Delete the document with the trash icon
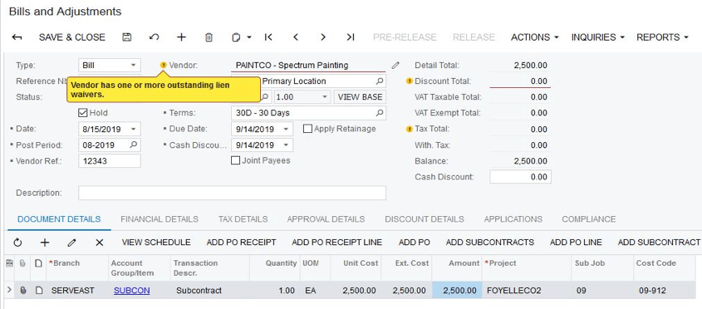Screen dimensions: 702x309 point(209,37)
